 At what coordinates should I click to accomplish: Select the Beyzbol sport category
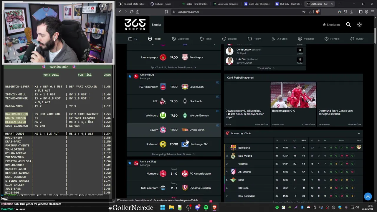pyautogui.click(x=230, y=39)
